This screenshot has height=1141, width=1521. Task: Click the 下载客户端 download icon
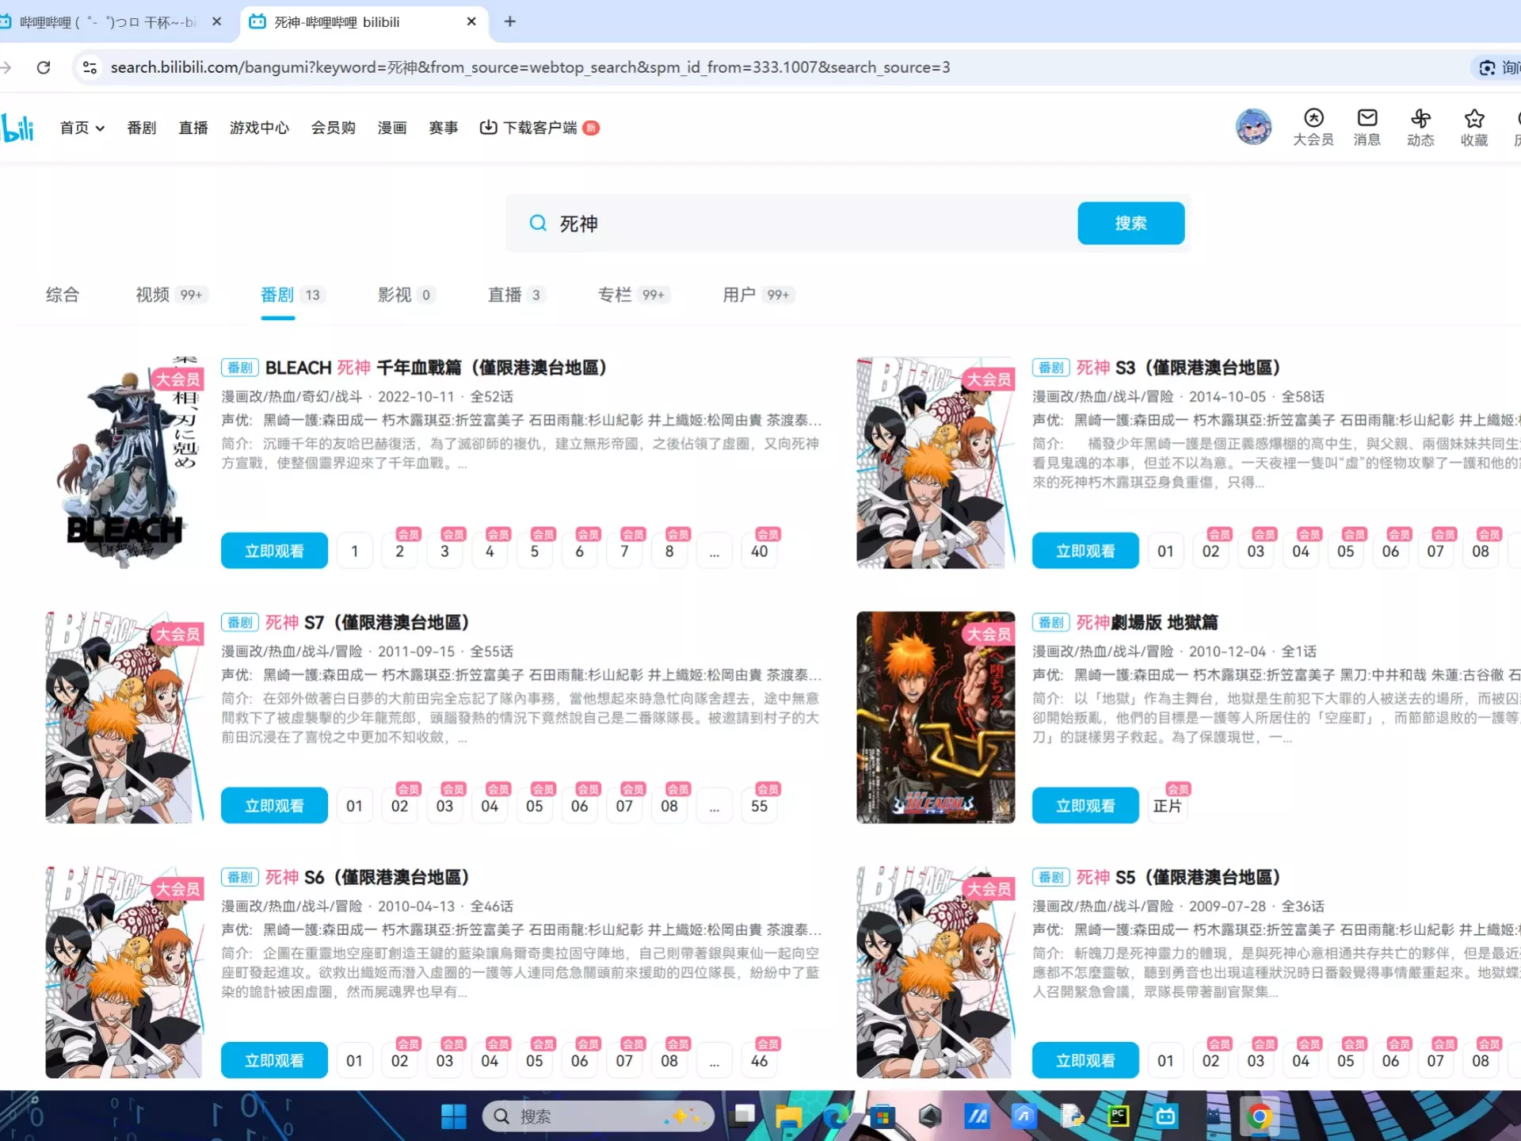click(489, 128)
